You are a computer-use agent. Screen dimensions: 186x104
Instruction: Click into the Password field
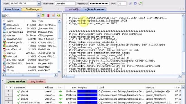click(99, 3)
